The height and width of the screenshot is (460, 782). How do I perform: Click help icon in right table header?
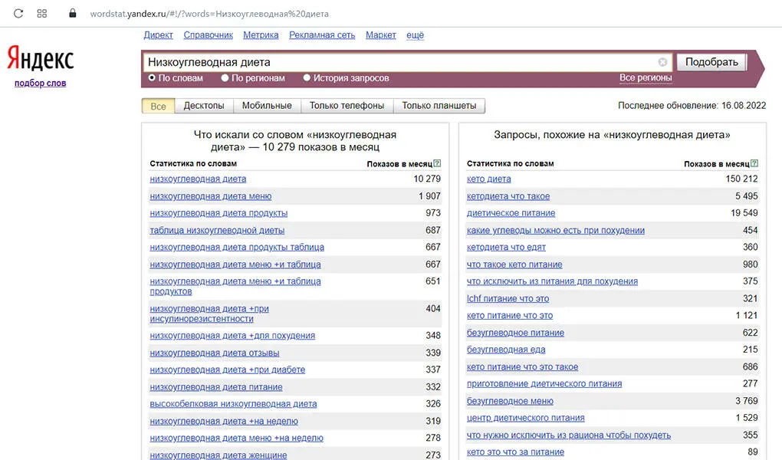(x=754, y=163)
